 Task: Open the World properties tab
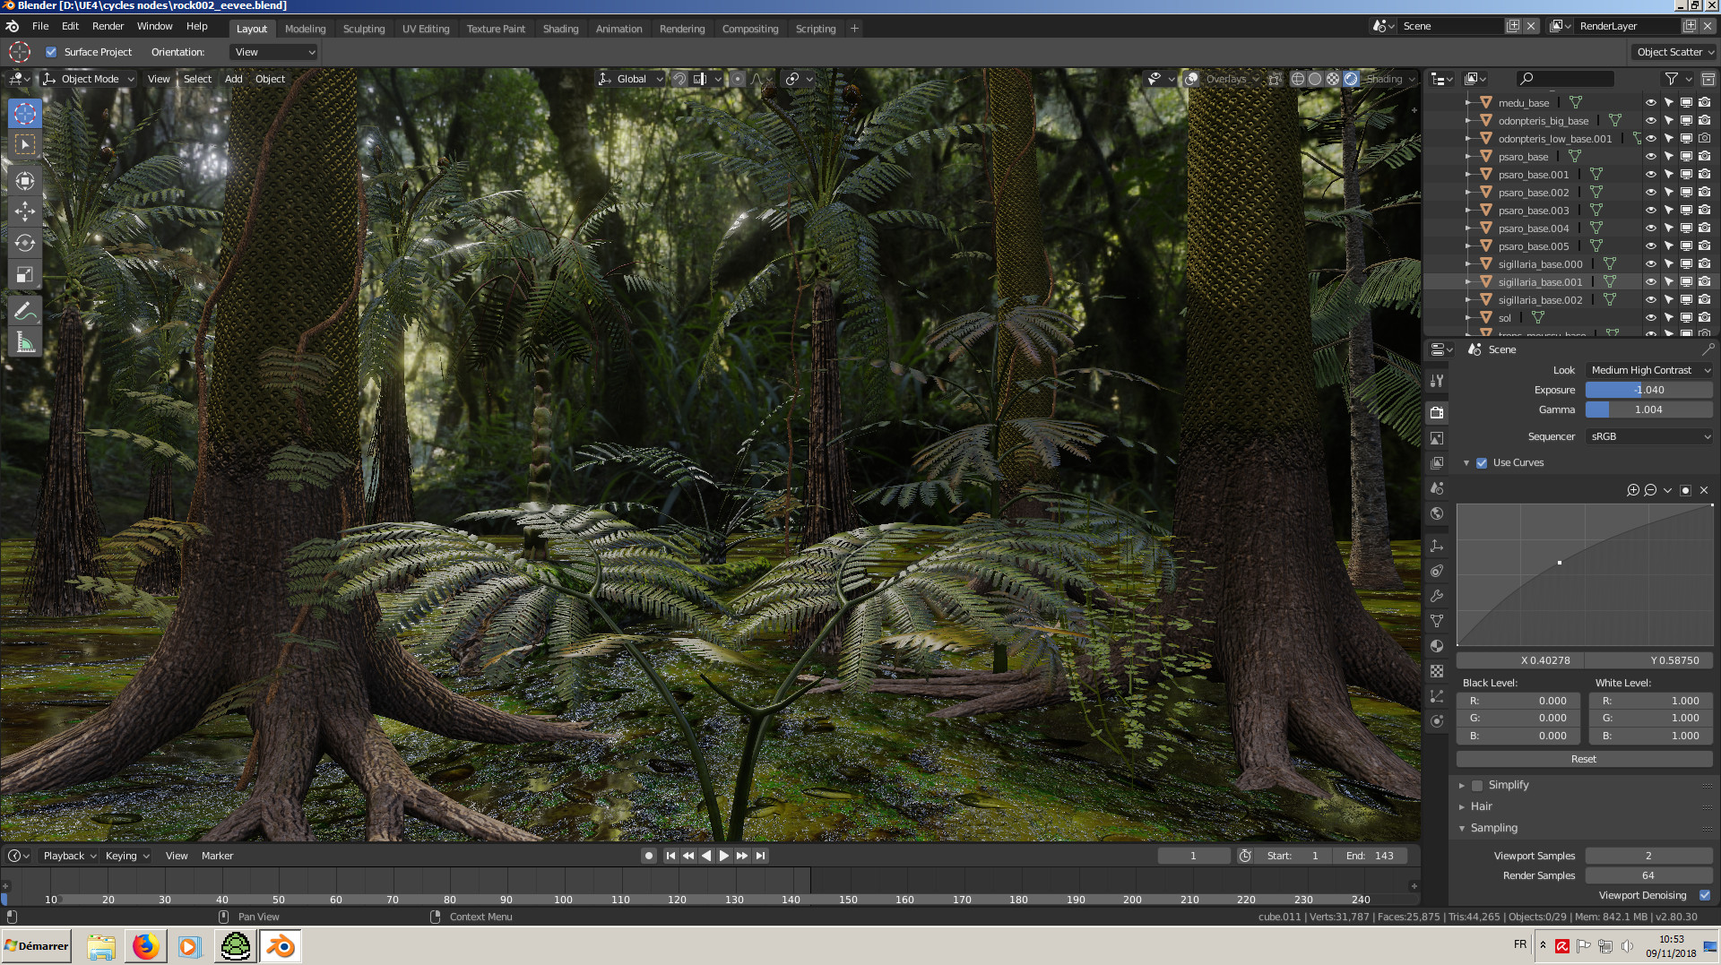(1437, 513)
